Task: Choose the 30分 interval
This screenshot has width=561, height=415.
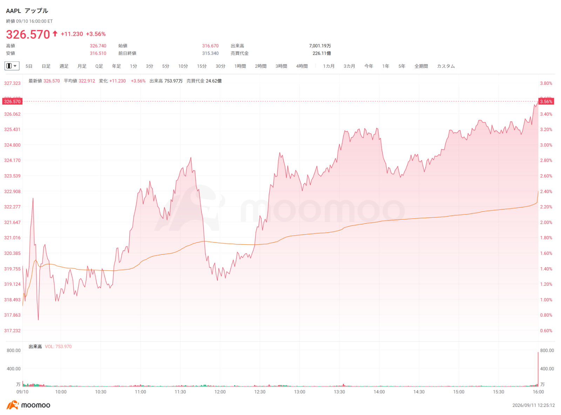Action: pyautogui.click(x=221, y=66)
